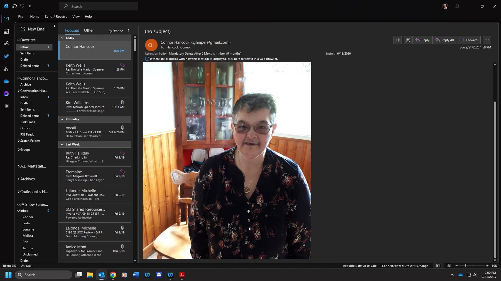
Task: Adjust the zoom slider in status bar
Action: 465,266
